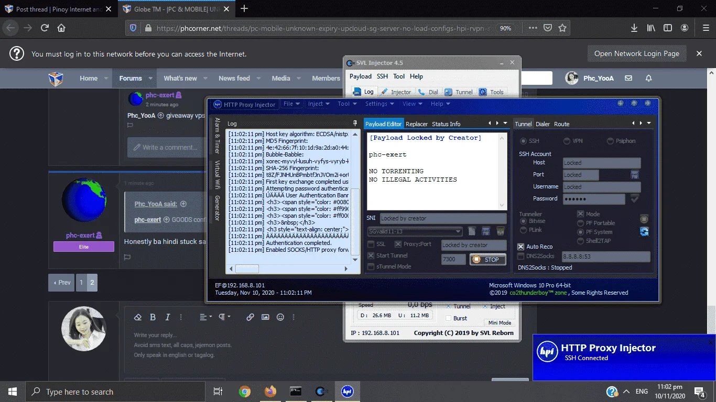Toggle the Proxy:Port checkbox
This screenshot has height=402, width=716.
[398, 244]
